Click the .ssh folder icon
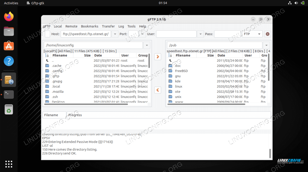The image size is (308, 172). [x=47, y=96]
